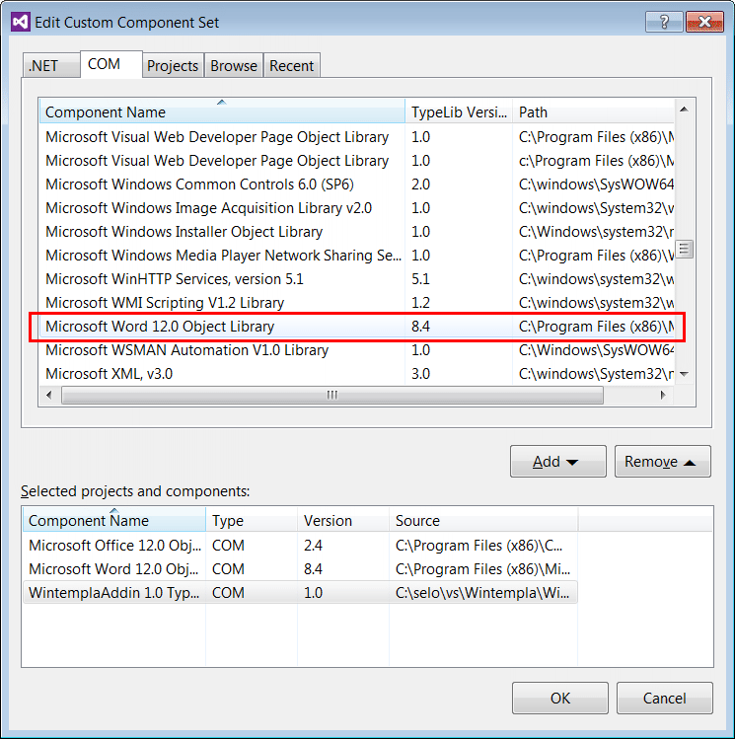Select Microsoft Windows Media Player Network Sharing row
This screenshot has width=735, height=739.
point(357,256)
